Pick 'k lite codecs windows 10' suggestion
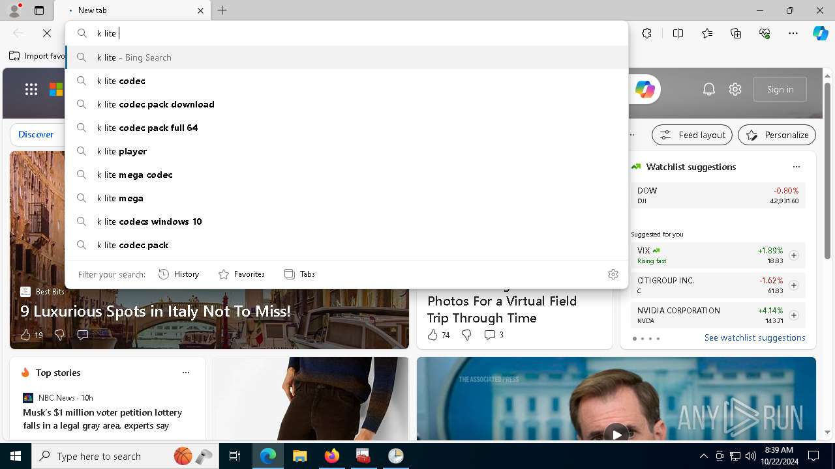Screen dimensions: 835x469 [x=346, y=221]
